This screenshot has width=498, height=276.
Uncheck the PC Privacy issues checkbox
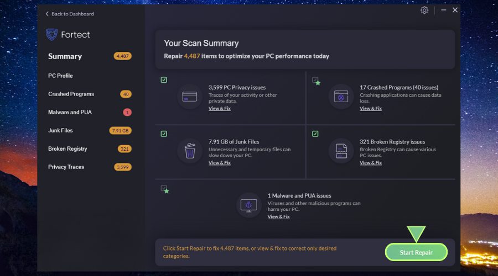164,80
